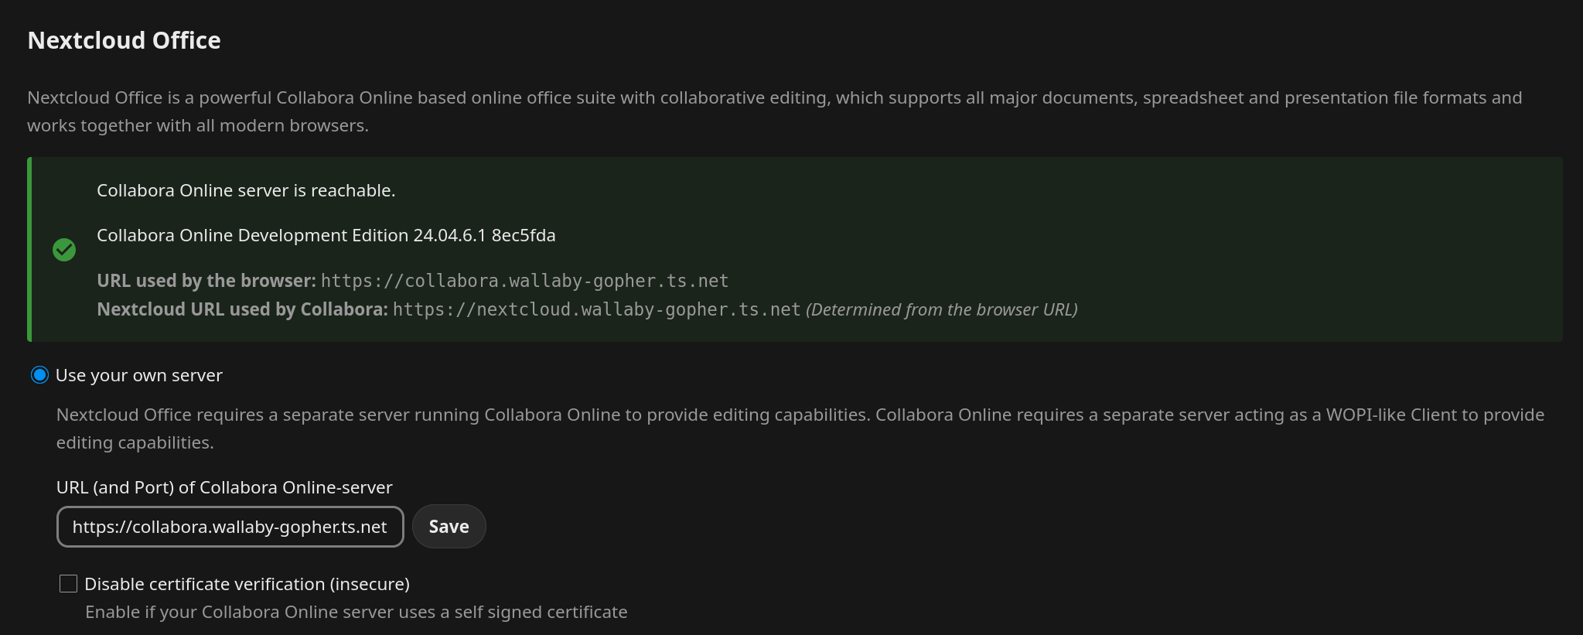Viewport: 1583px width, 635px height.
Task: Toggle the Disable certificate verification checkbox
Action: pyautogui.click(x=69, y=584)
